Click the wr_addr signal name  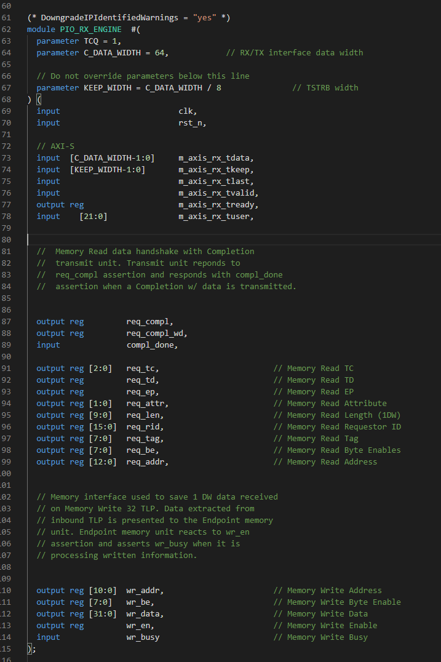tap(143, 591)
